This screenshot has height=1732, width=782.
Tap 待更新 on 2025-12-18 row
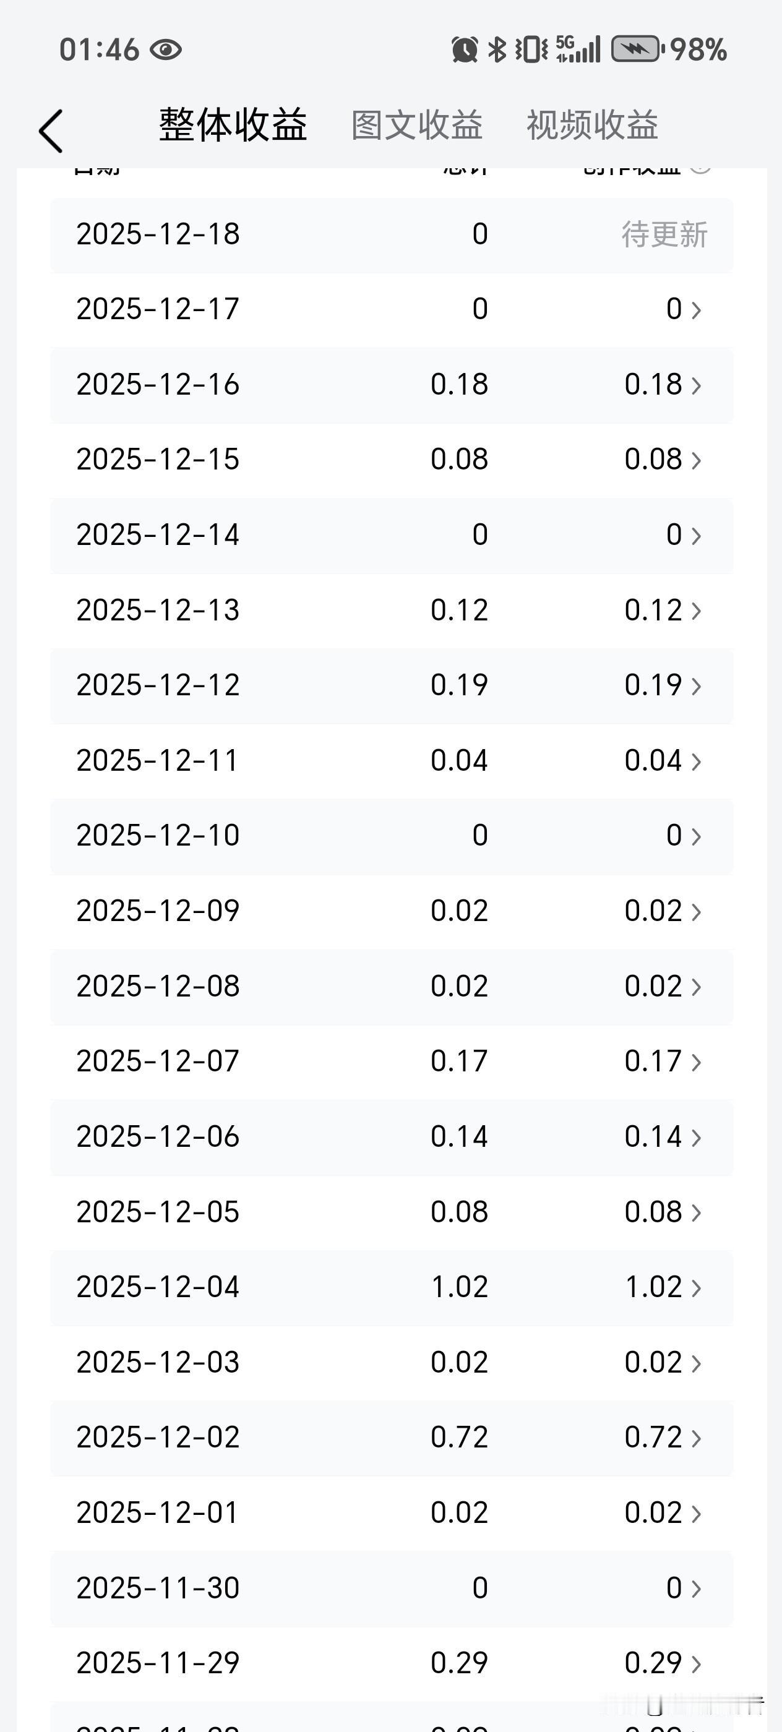(664, 234)
